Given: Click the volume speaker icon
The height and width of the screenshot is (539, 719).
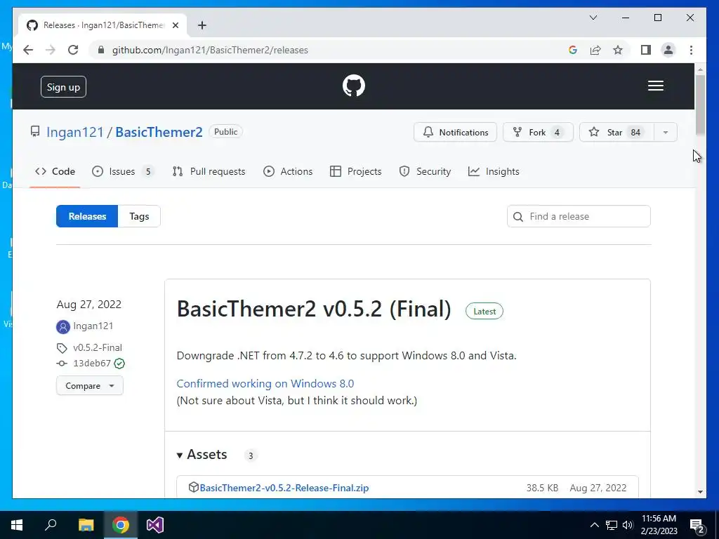Looking at the screenshot, I should click(x=628, y=525).
